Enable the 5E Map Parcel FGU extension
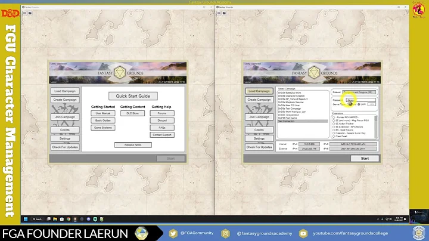 (x=334, y=120)
